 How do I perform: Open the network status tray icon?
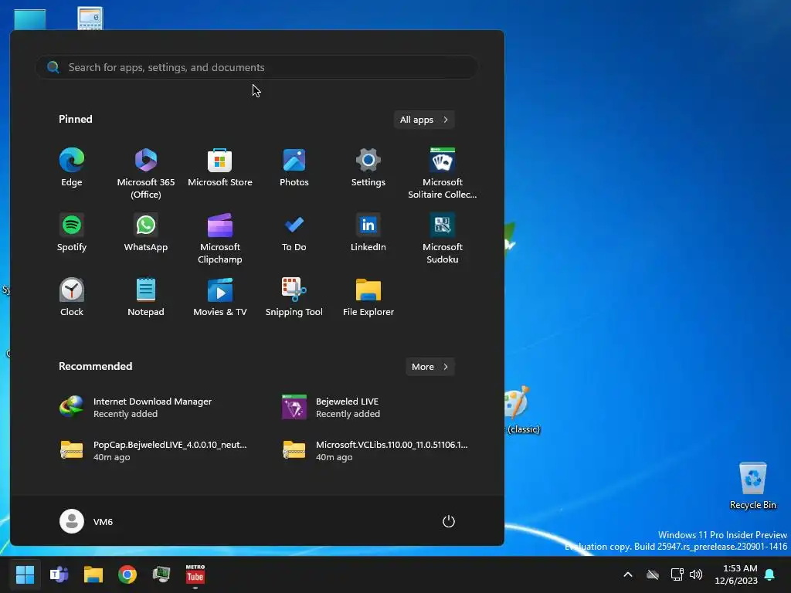[677, 574]
